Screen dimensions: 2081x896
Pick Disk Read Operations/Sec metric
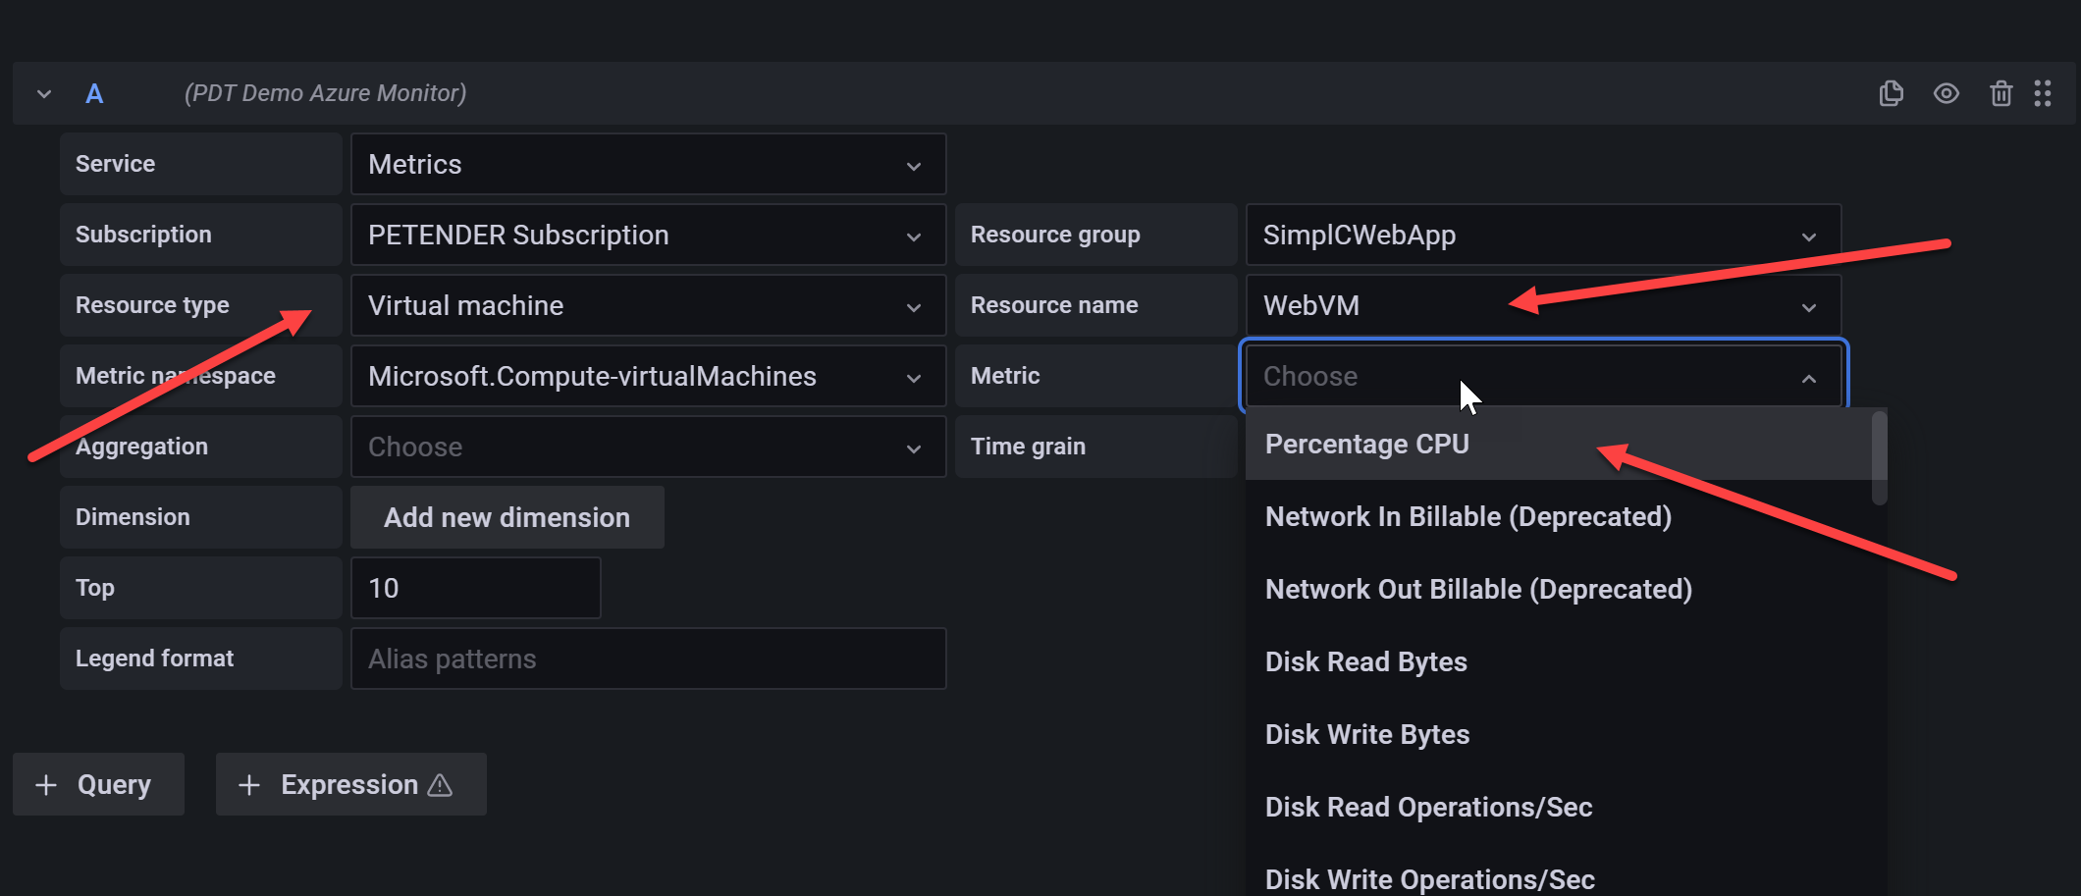[x=1559, y=808]
